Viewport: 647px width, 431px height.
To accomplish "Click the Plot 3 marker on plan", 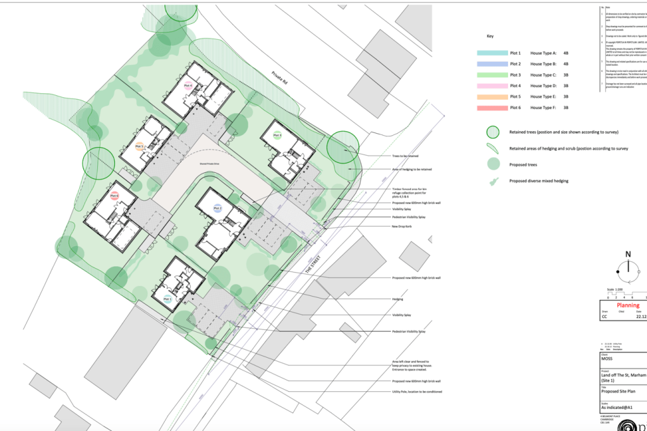I will [x=277, y=135].
